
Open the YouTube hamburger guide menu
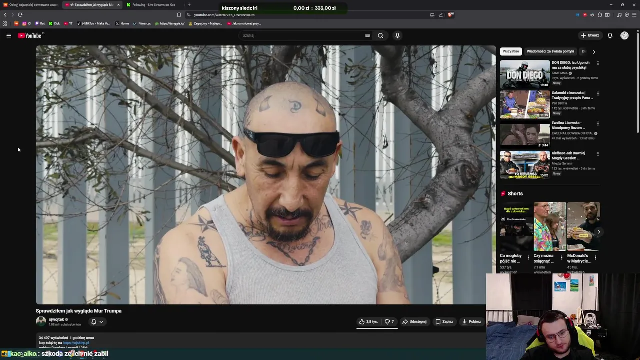click(x=8, y=35)
